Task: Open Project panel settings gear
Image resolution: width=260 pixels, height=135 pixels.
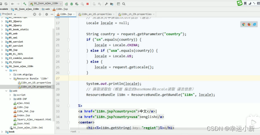Action: coord(47,14)
